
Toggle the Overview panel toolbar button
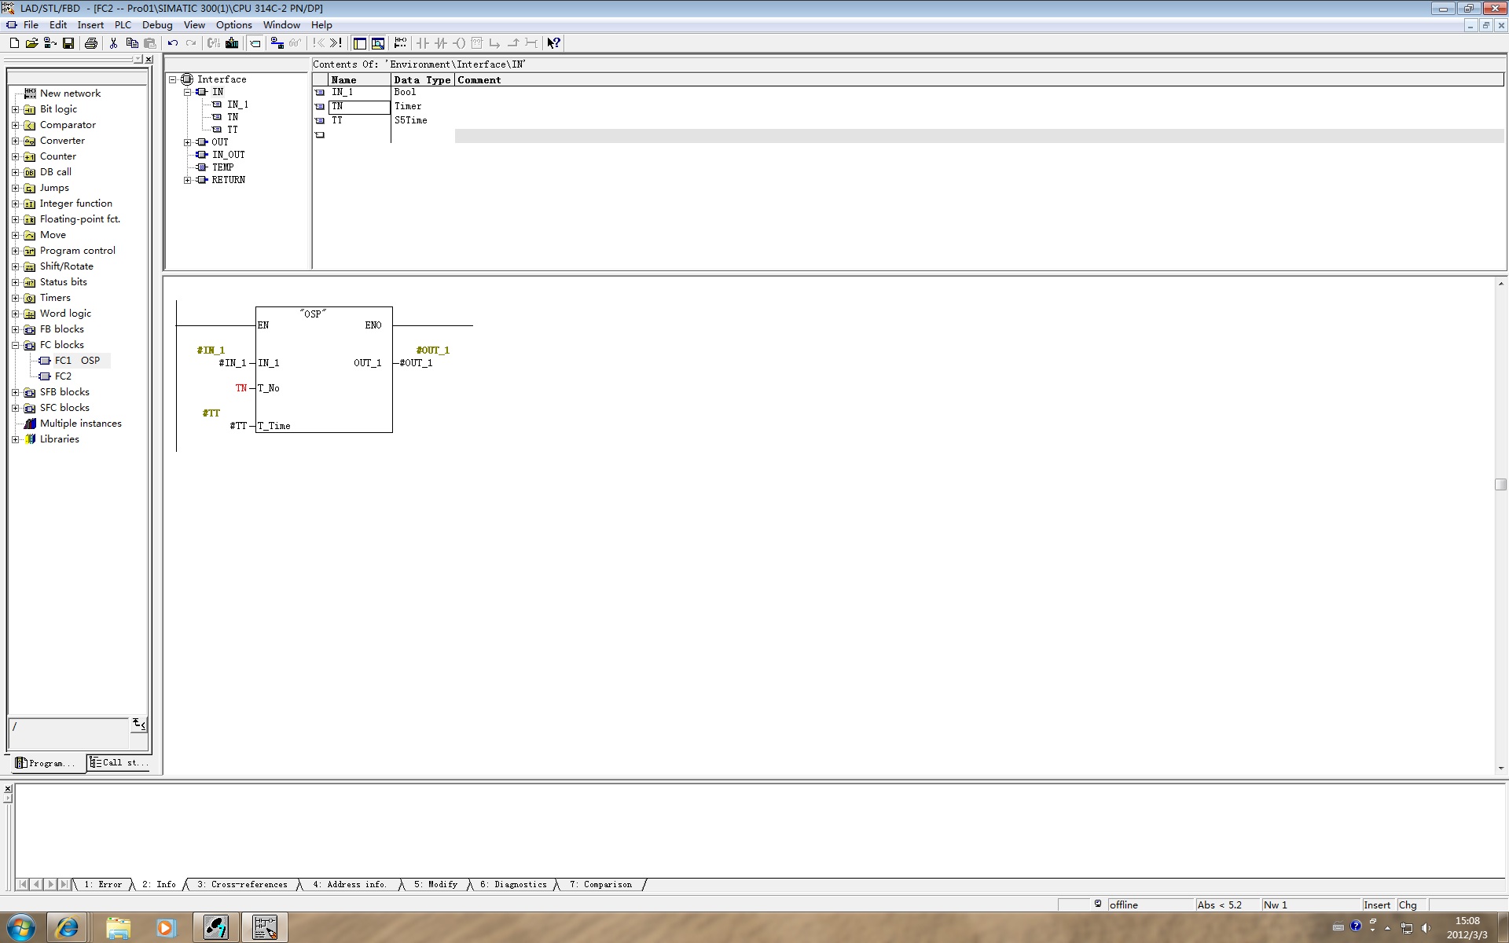pyautogui.click(x=360, y=43)
